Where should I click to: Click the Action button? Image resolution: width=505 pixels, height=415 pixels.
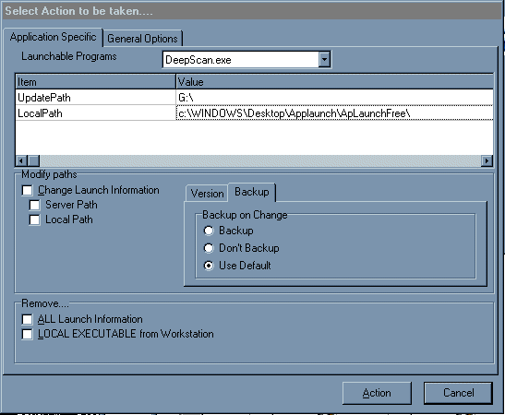point(377,393)
